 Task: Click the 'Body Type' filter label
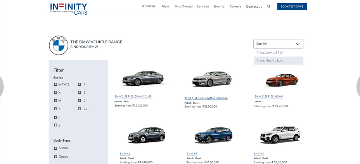[62, 140]
